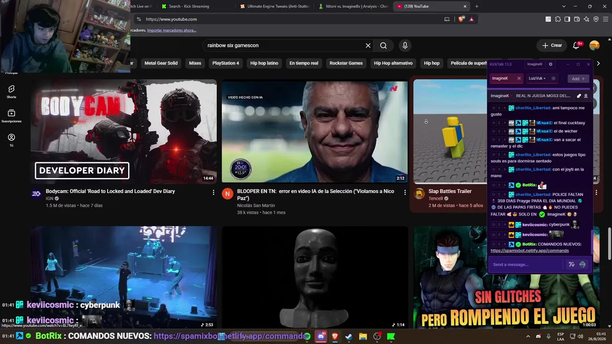Show hidden system tray icons
Screen dimensions: 612x344
528,336
